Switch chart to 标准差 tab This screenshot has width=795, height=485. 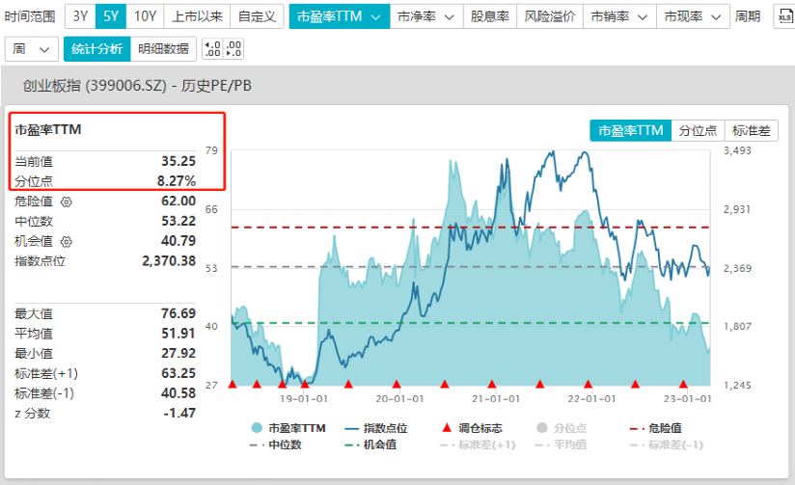tap(751, 131)
